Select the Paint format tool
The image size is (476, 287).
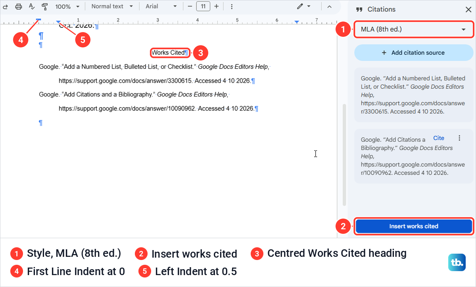45,6
